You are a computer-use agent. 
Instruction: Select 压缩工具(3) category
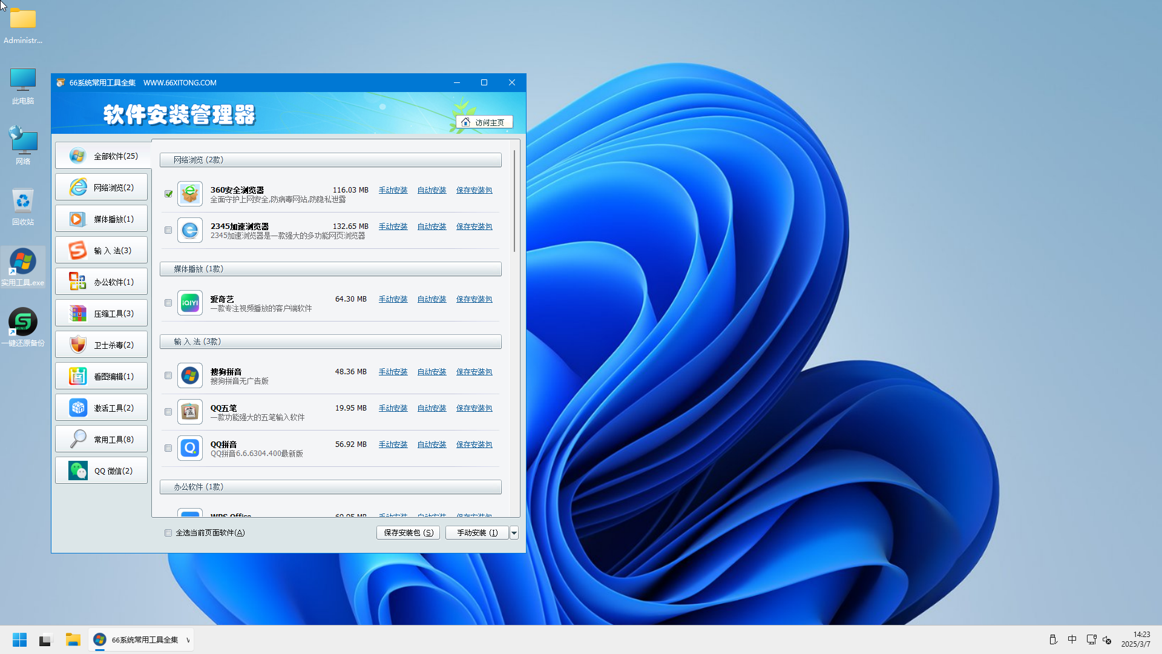(x=101, y=313)
